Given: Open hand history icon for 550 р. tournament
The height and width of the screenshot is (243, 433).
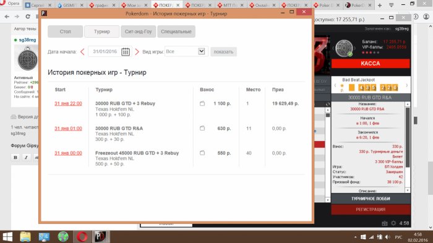Looking at the screenshot, I should point(202,153).
